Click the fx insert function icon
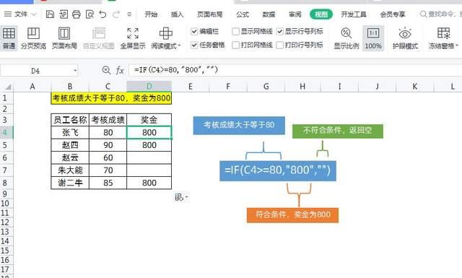 120,71
